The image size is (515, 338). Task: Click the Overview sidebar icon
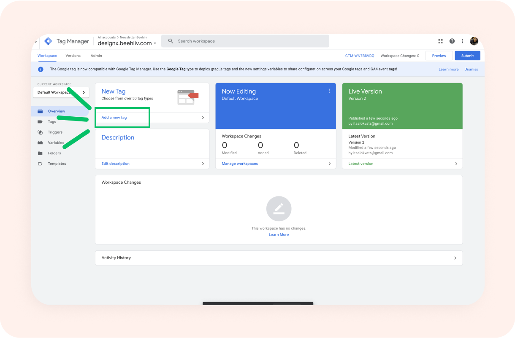coord(40,111)
